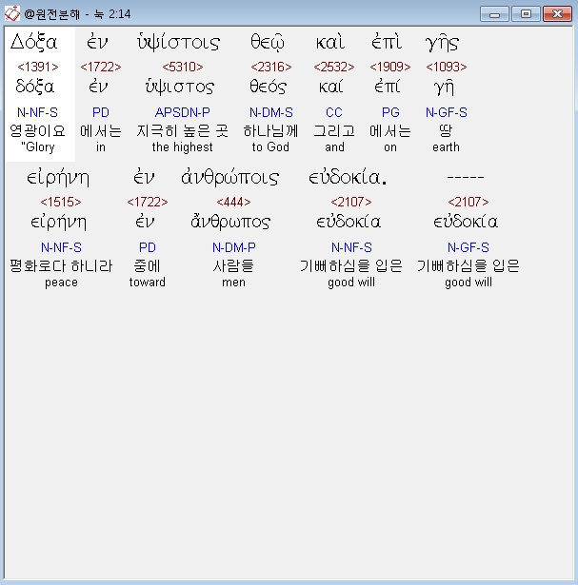Click the Korean gloss 지극히 높은 곳
578x585 pixels.
tap(183, 130)
